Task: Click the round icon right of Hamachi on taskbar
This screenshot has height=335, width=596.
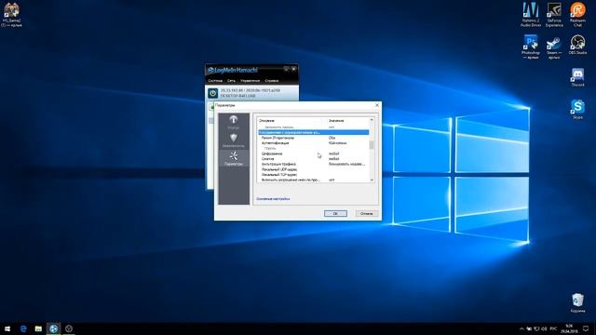Action: [x=69, y=328]
